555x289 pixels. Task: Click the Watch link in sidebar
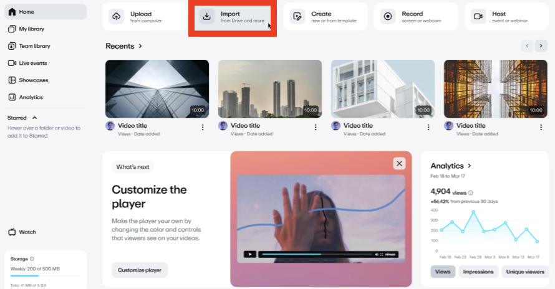(27, 232)
